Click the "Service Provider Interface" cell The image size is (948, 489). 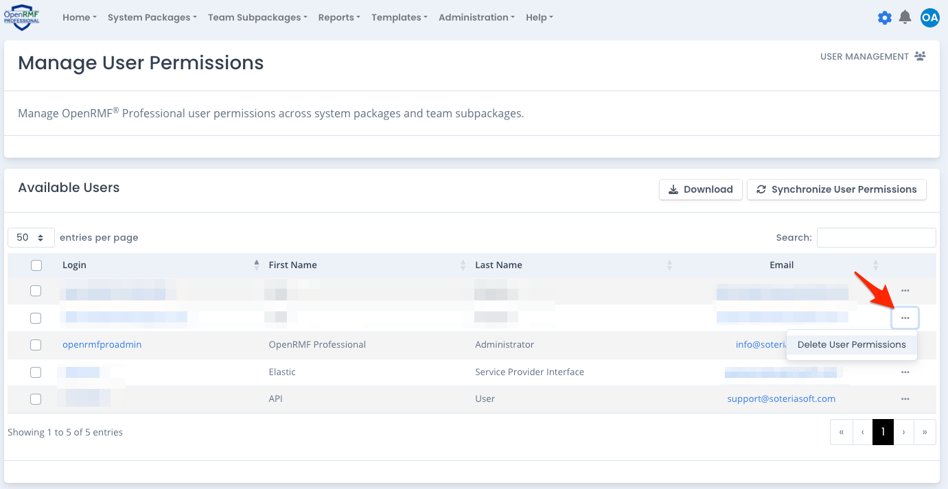click(x=529, y=372)
